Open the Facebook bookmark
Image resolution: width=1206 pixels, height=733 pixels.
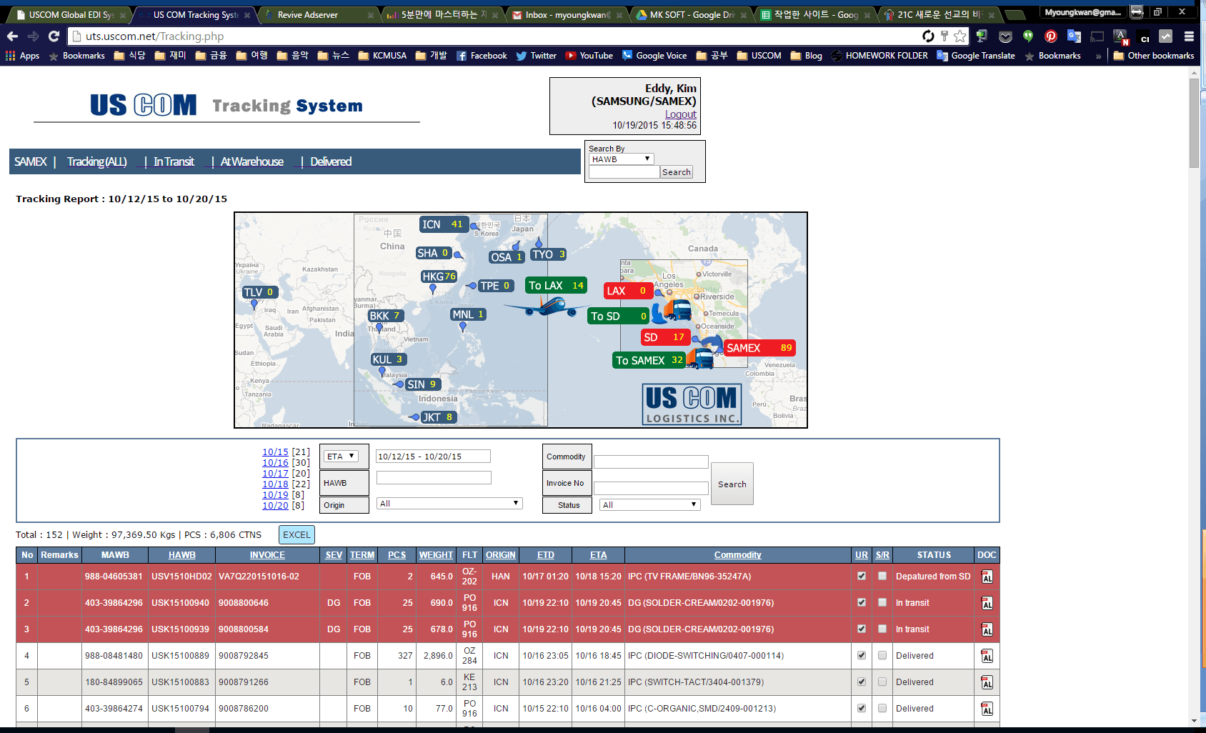coord(482,56)
